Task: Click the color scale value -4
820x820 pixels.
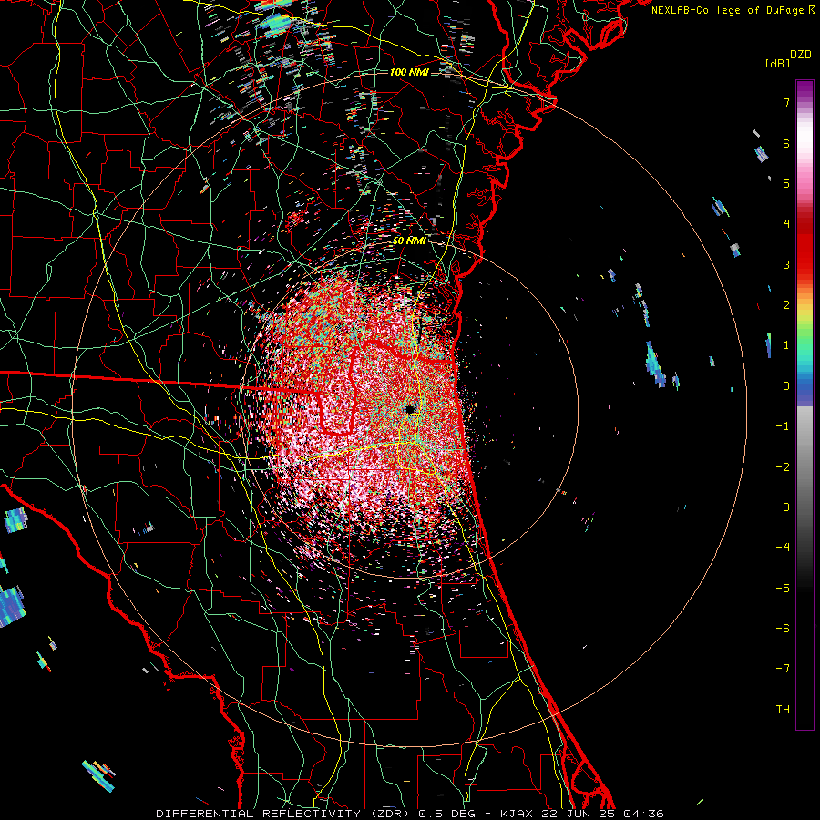Action: 783,548
